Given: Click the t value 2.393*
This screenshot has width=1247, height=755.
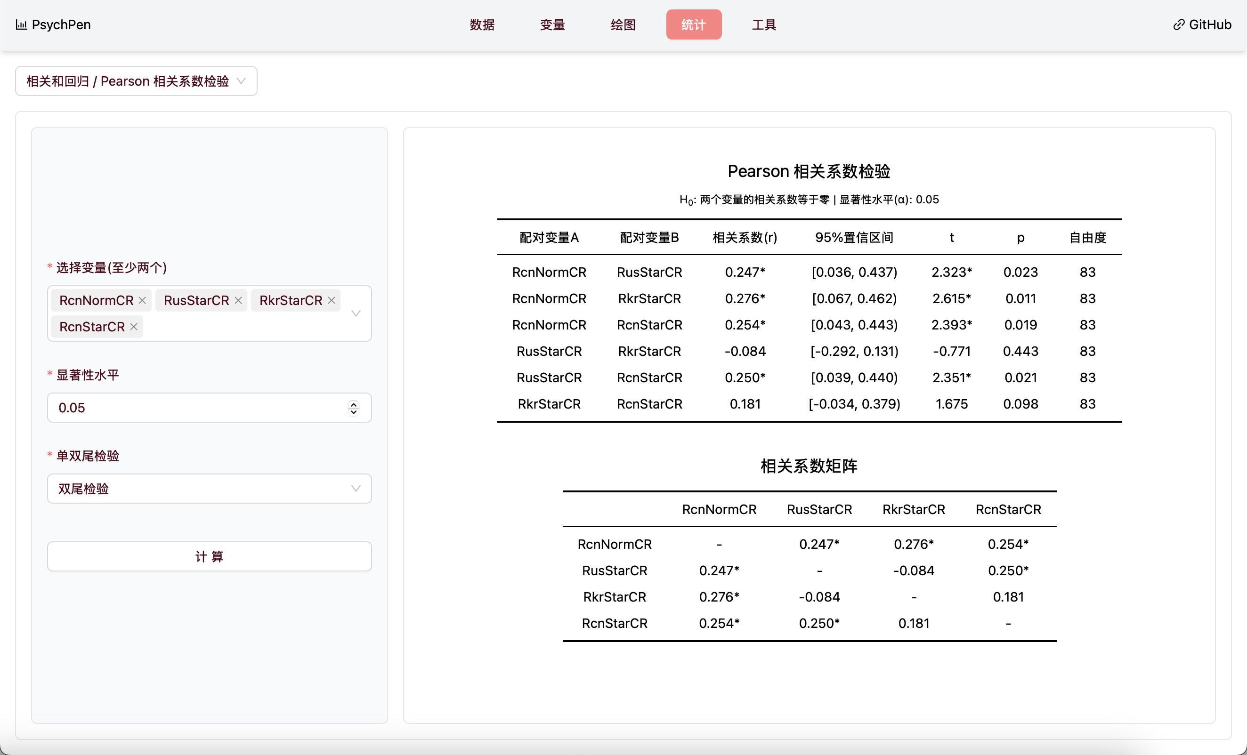Looking at the screenshot, I should tap(951, 325).
